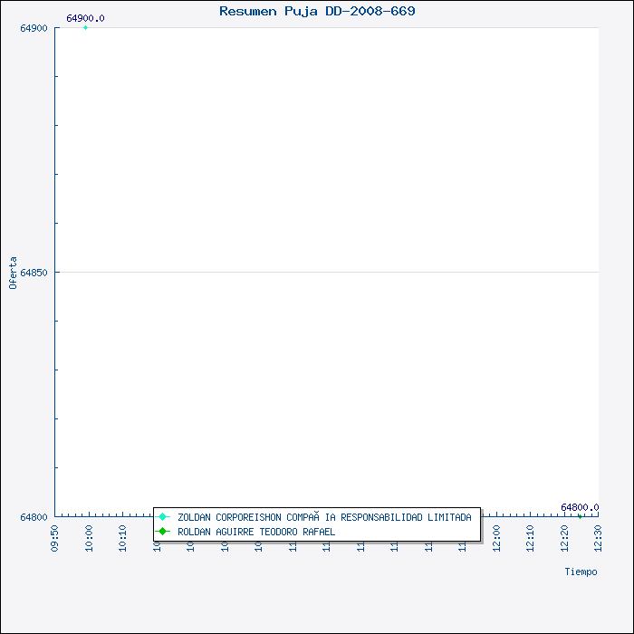This screenshot has width=634, height=634.
Task: Click the chart title Resumen Puja DD-2008-669
Action: click(x=317, y=11)
